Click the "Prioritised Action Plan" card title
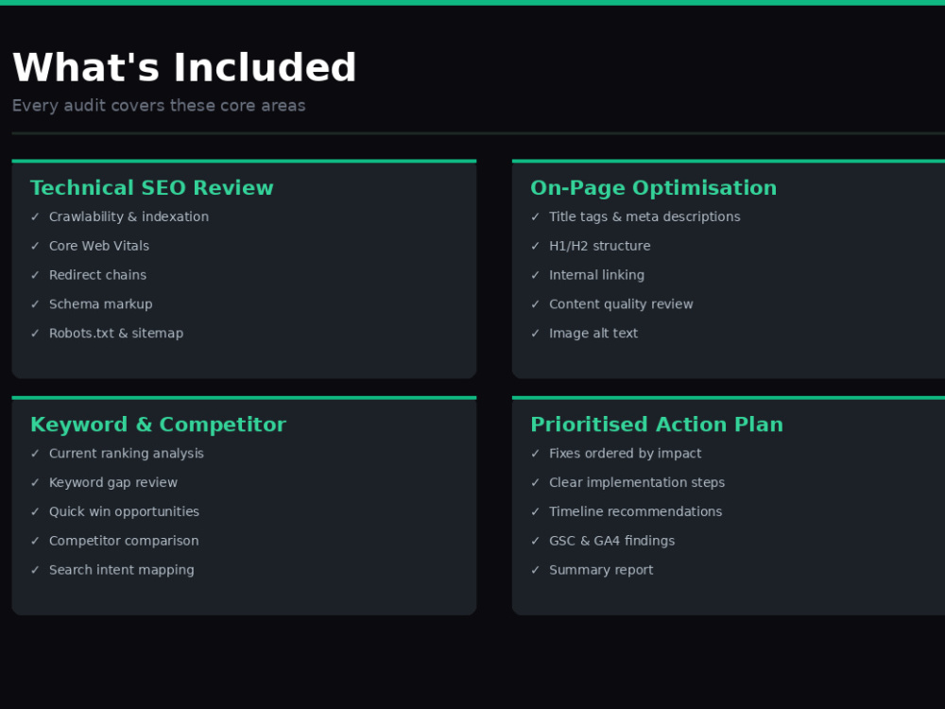This screenshot has width=945, height=709. 657,424
